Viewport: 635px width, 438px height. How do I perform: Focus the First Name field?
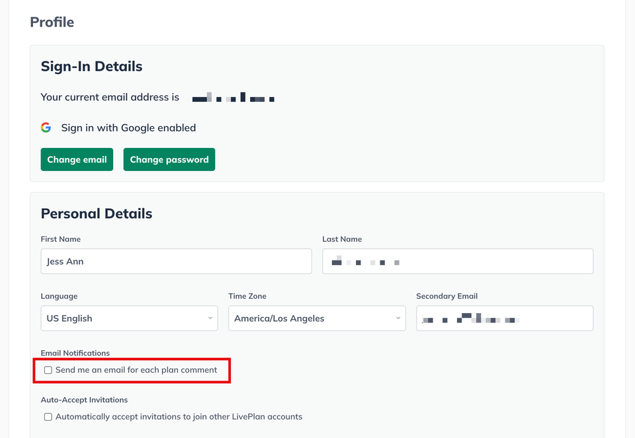click(x=176, y=261)
